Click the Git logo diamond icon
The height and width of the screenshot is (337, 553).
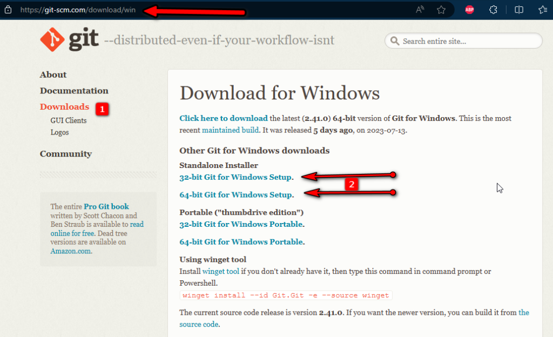pos(52,39)
